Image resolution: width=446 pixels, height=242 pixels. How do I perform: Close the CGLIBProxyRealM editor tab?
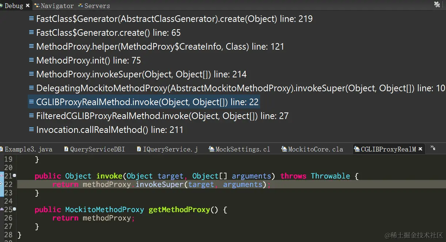(x=420, y=149)
